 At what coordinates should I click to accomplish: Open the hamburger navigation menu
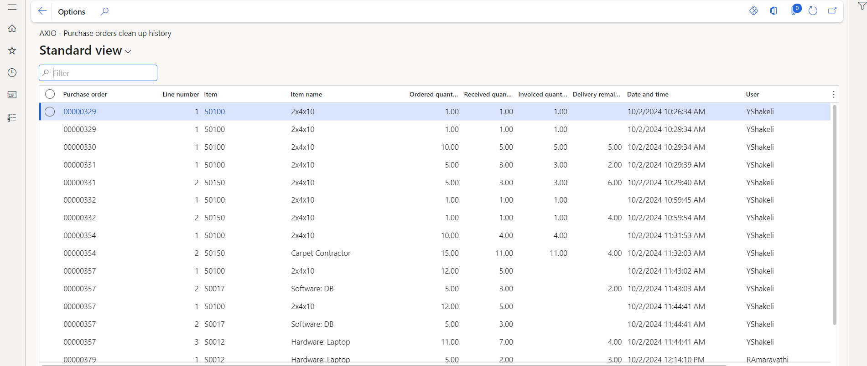click(x=12, y=7)
